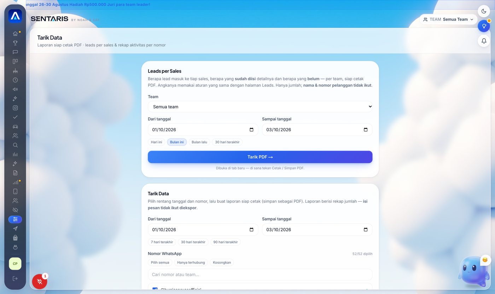The image size is (495, 294).
Task: Open calendar picker for Tarik Data Sampai tanggal
Action: pyautogui.click(x=366, y=230)
